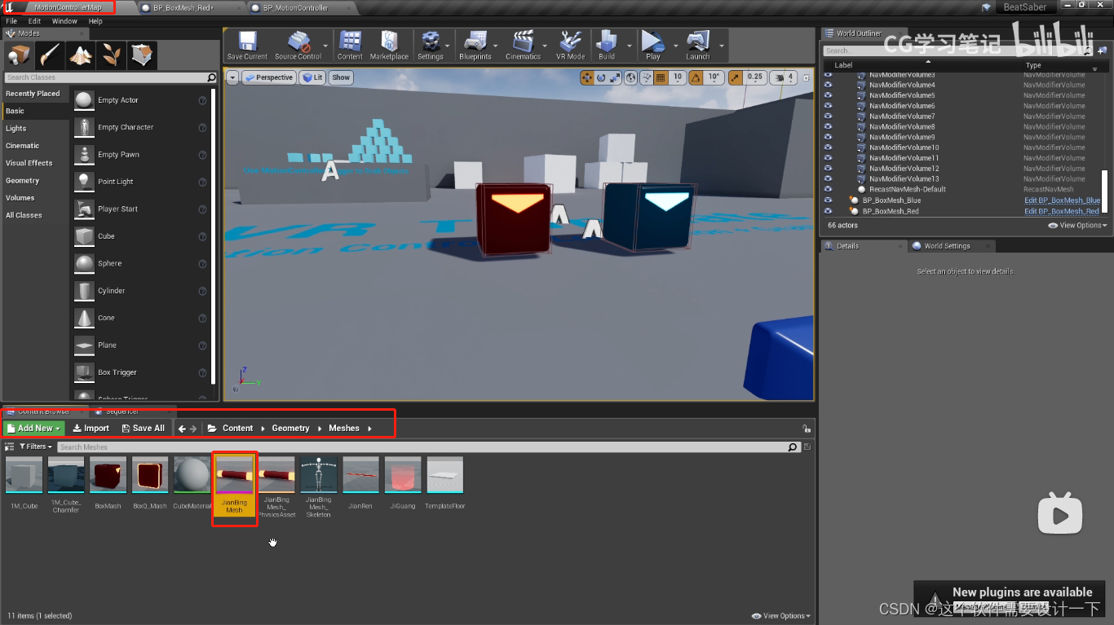Switch to the World Settings tab
1114x625 pixels.
[947, 245]
